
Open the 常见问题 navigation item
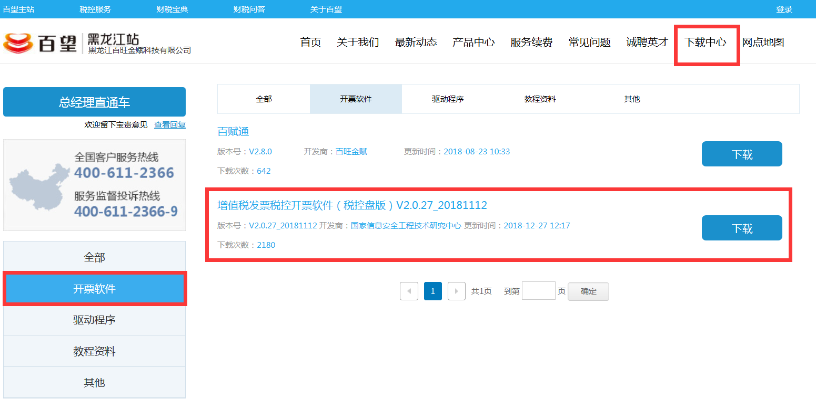pyautogui.click(x=589, y=42)
